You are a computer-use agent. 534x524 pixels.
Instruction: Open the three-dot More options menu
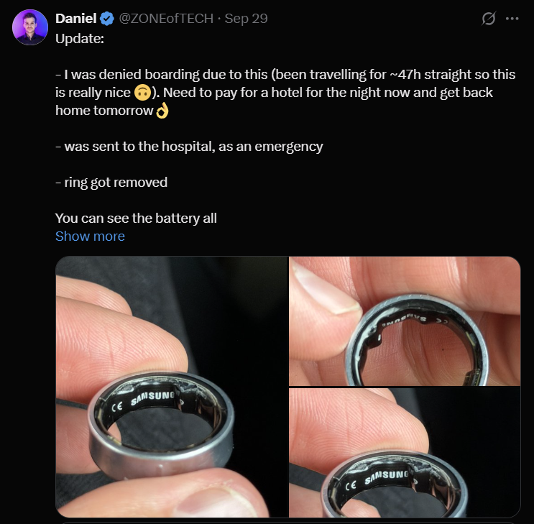512,19
